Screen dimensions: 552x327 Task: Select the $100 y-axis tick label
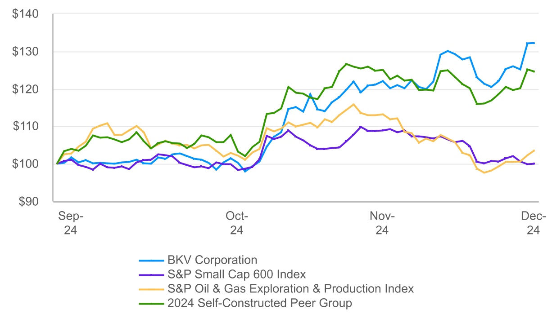pyautogui.click(x=25, y=164)
